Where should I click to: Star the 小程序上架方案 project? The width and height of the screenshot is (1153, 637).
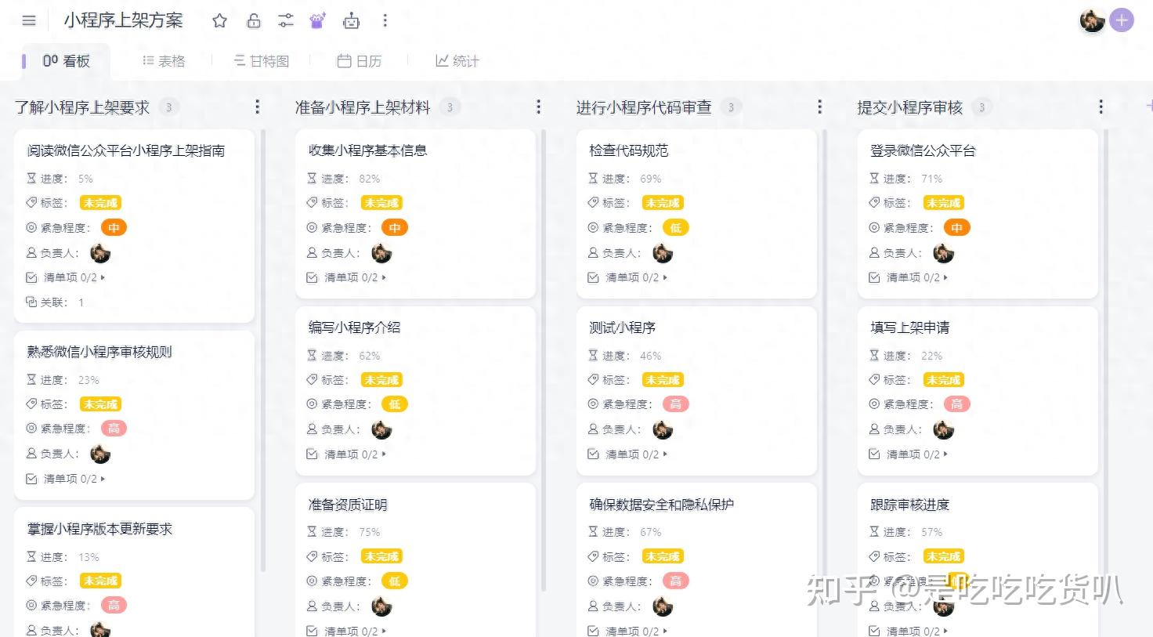[220, 21]
